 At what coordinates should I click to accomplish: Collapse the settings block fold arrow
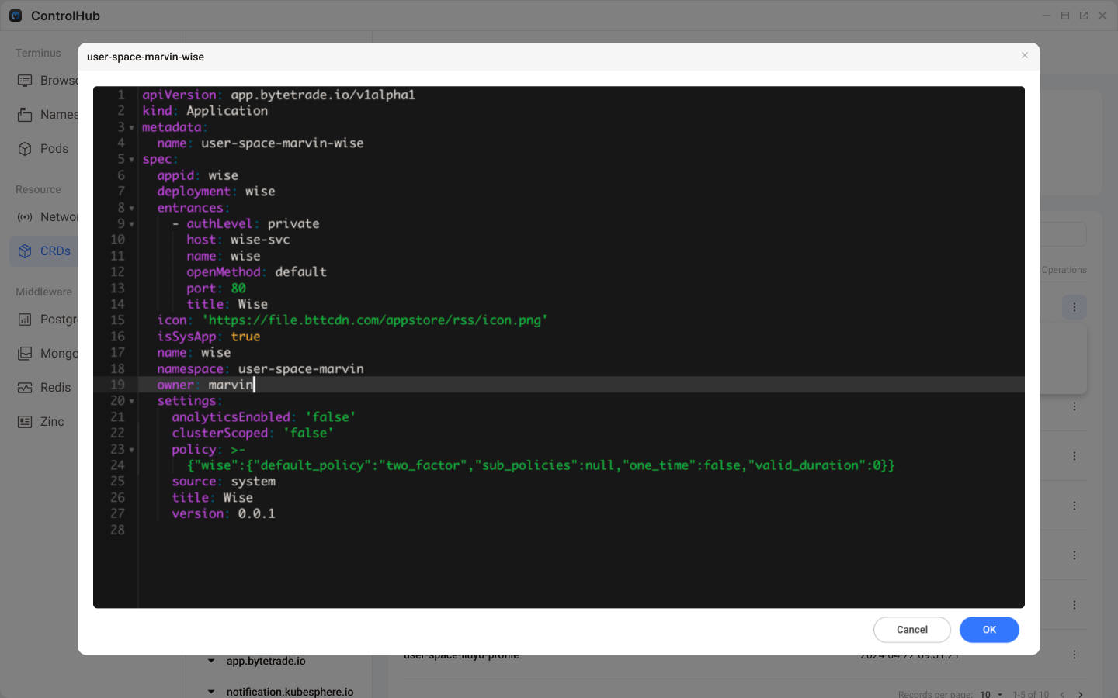[x=132, y=402]
